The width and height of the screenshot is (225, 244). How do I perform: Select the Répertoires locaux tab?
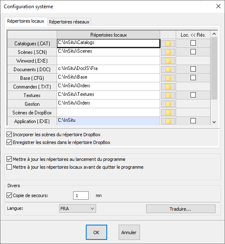pos(25,21)
